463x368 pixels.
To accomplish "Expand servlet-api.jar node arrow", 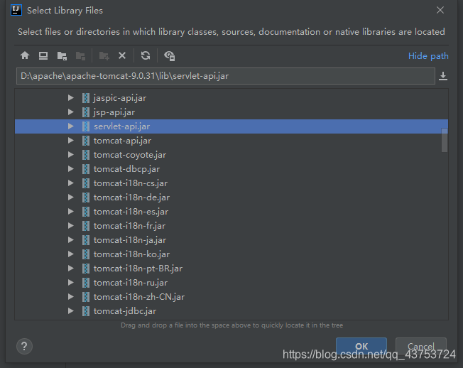I will 71,126.
